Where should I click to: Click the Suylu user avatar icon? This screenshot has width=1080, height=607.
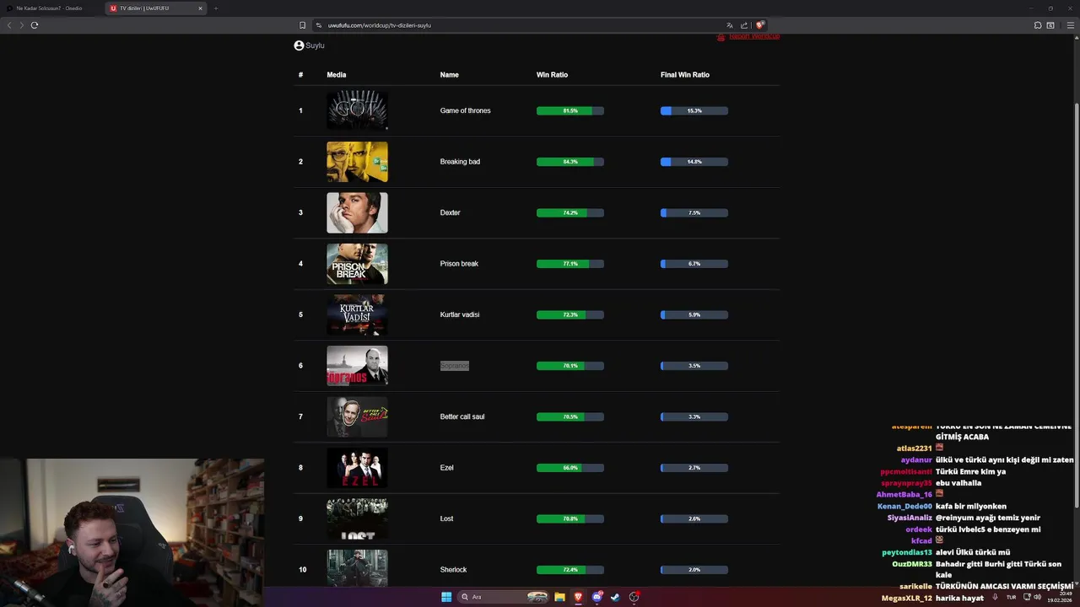(299, 46)
